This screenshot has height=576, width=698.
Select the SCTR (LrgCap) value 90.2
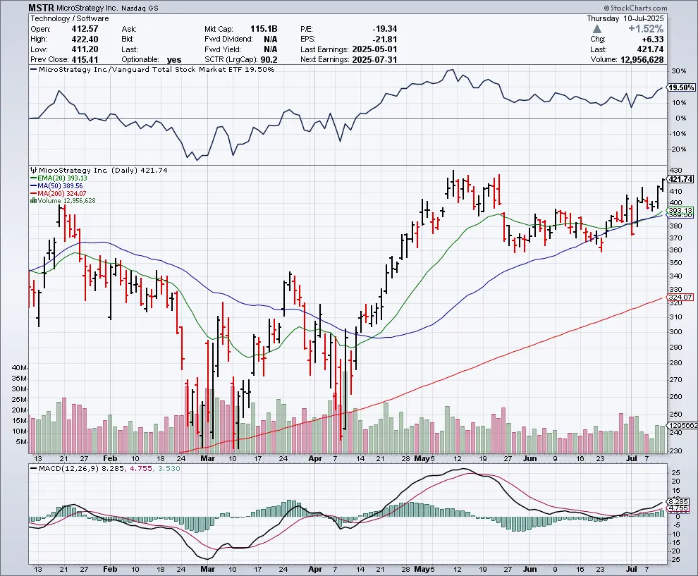point(269,60)
